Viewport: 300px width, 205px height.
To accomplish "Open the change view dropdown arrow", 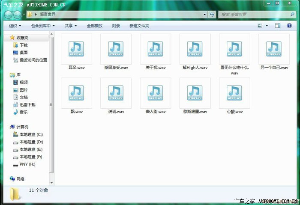I will pyautogui.click(x=267, y=26).
